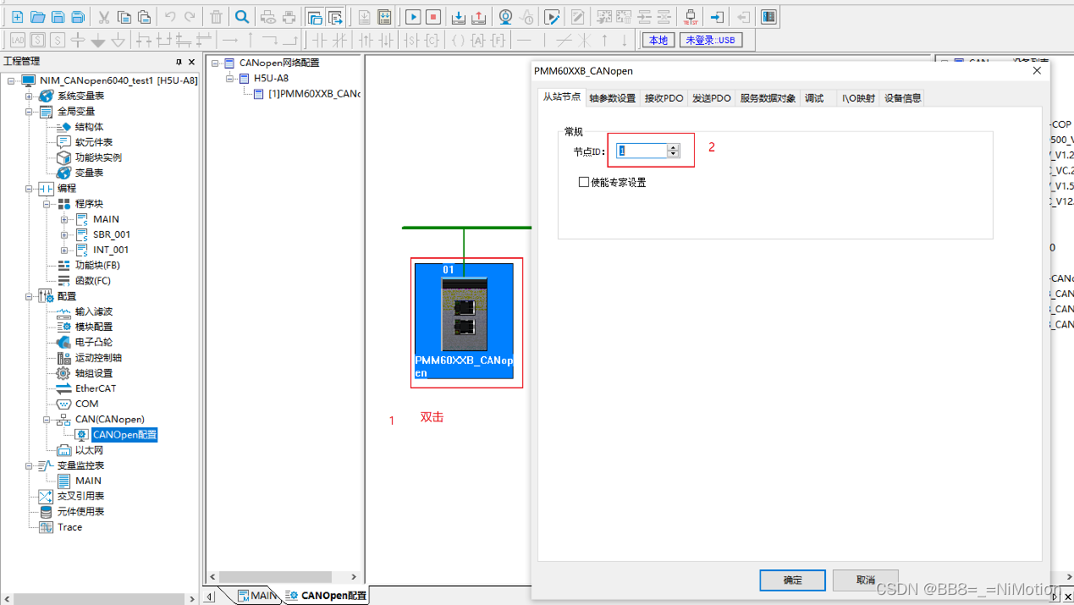The height and width of the screenshot is (605, 1074).
Task: Close the PMM60XXB_CANopen dialog
Action: pos(1037,70)
